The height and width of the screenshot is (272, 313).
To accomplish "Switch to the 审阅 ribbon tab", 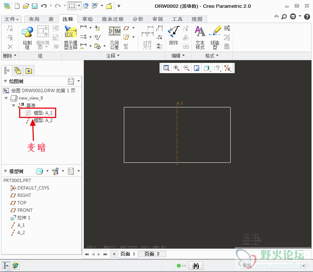I will (158, 19).
